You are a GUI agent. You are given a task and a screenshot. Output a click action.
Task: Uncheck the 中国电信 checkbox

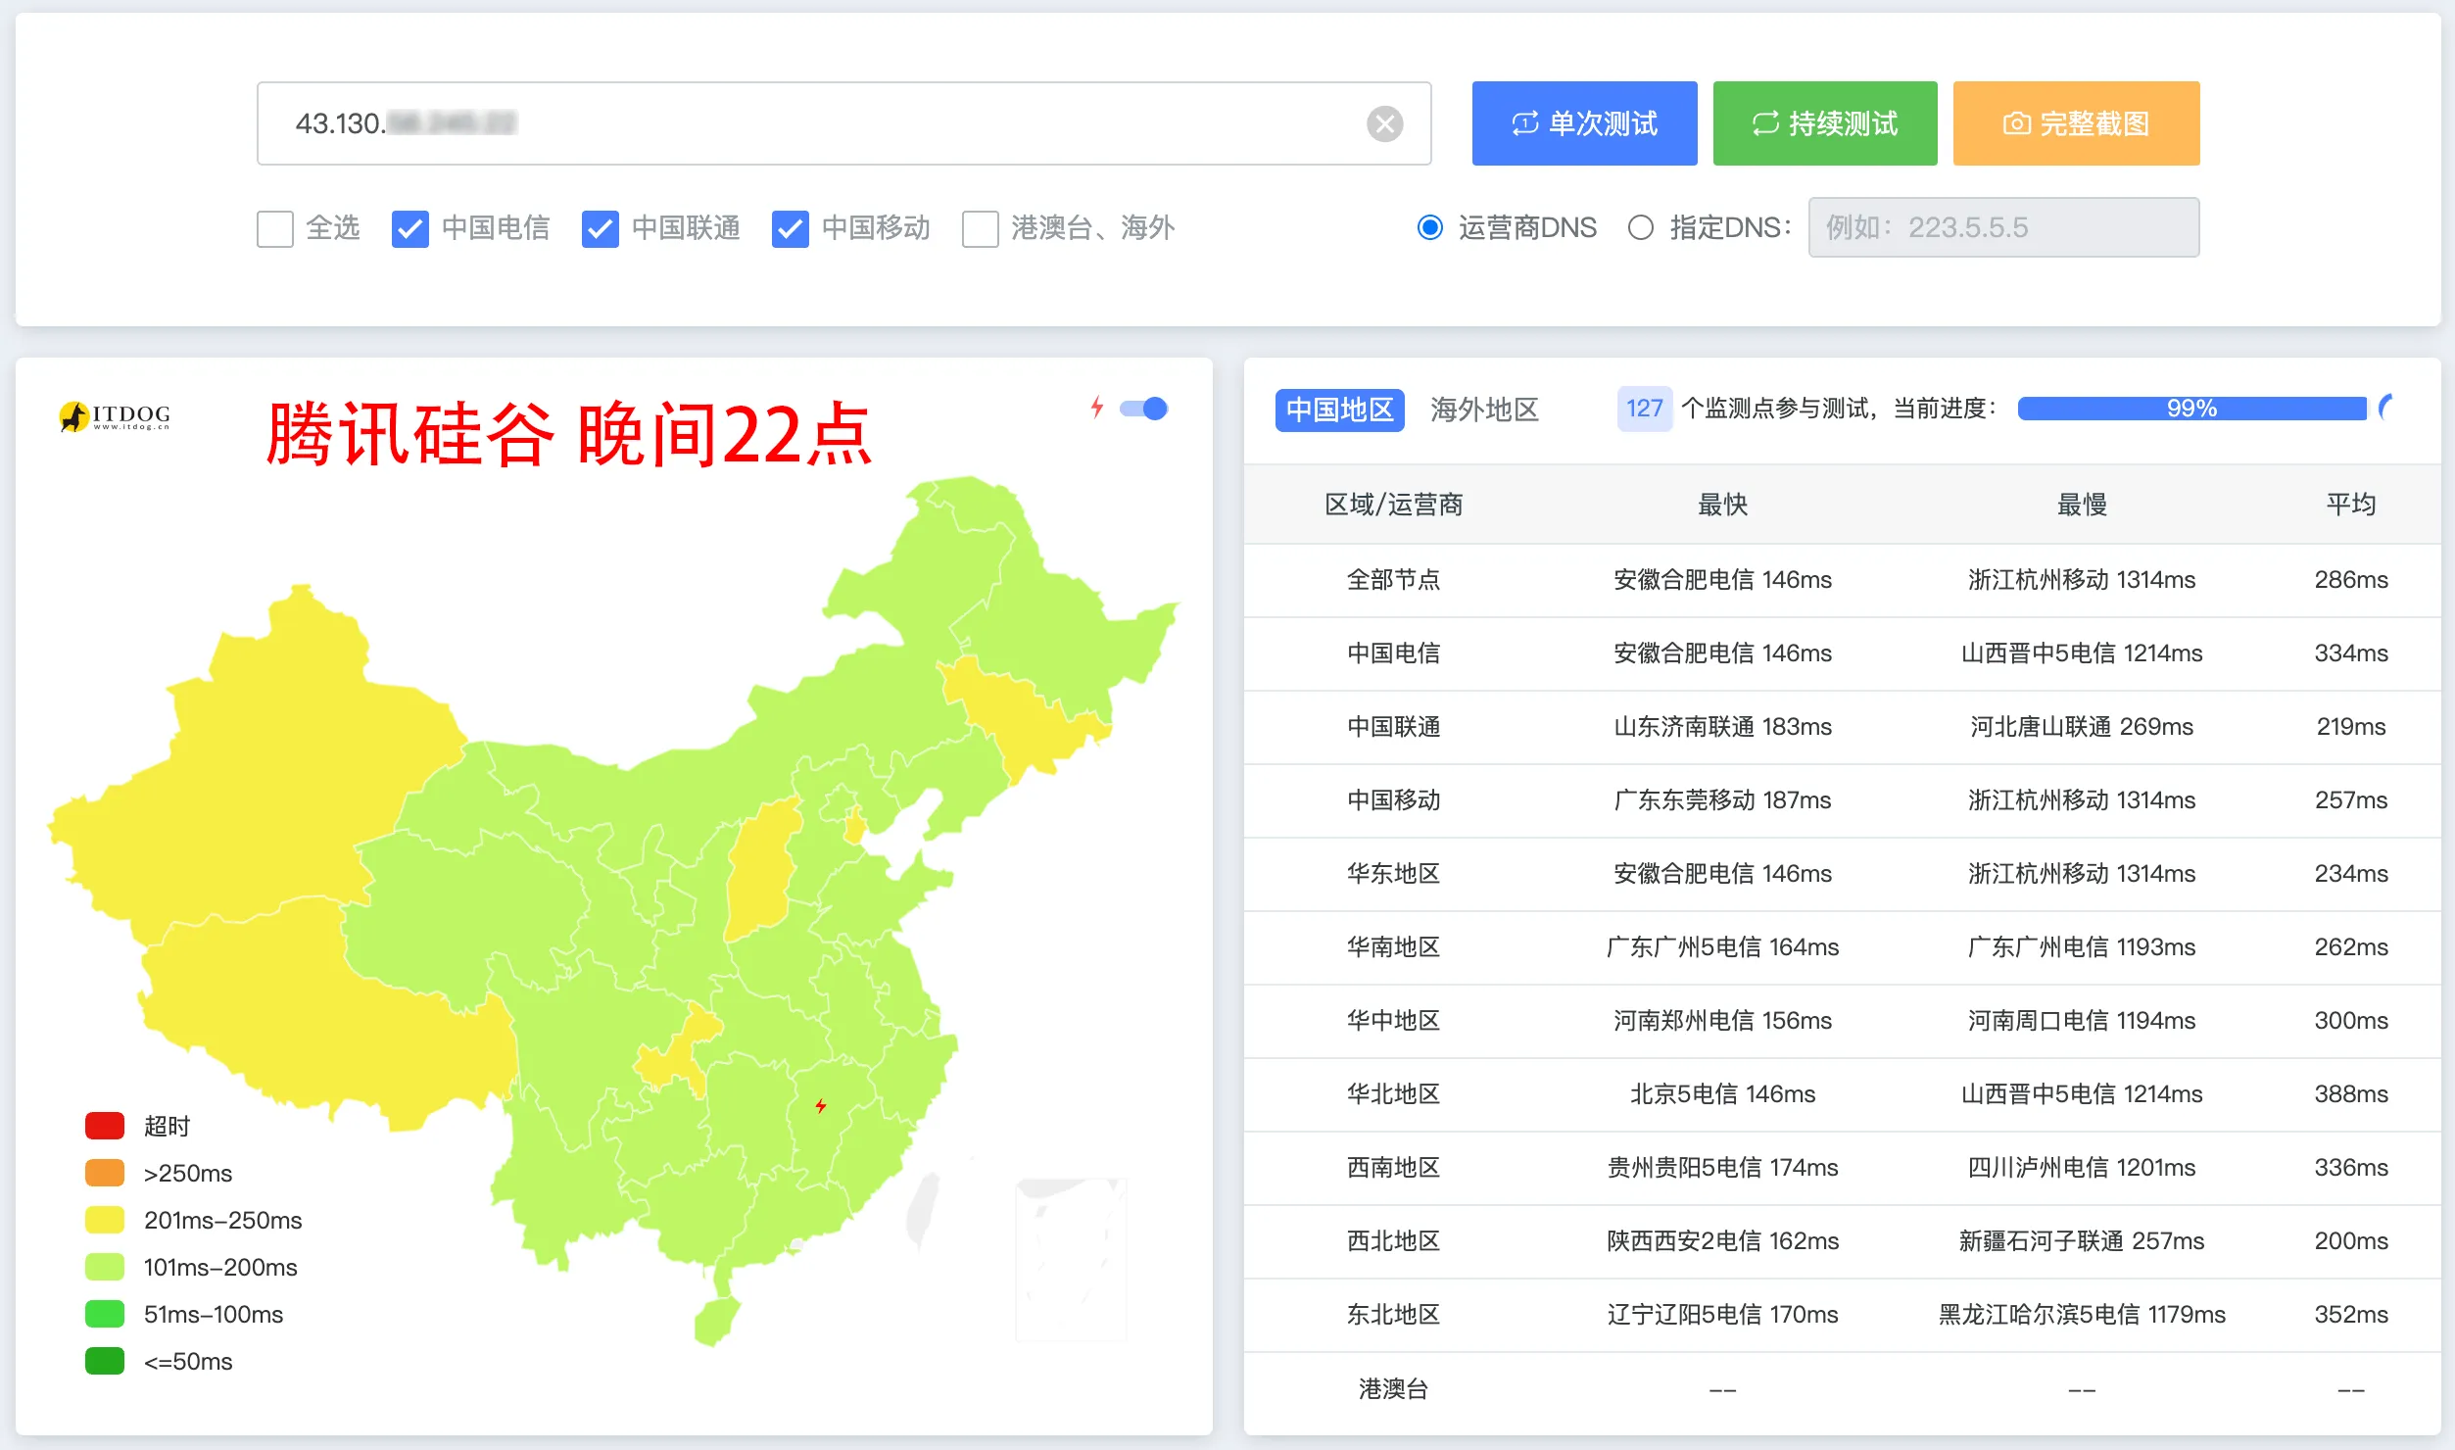(410, 229)
